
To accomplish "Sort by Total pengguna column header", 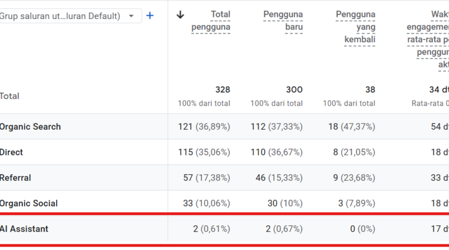I will tap(211, 21).
